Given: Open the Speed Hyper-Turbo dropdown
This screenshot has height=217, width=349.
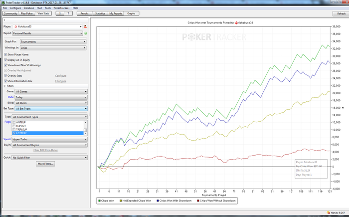Looking at the screenshot, I should (50, 139).
